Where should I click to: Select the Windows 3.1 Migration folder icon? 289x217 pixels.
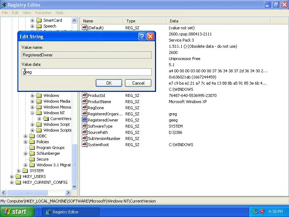[32, 165]
